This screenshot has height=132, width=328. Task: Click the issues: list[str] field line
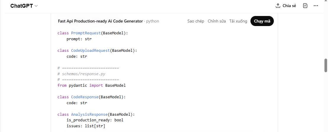86,126
